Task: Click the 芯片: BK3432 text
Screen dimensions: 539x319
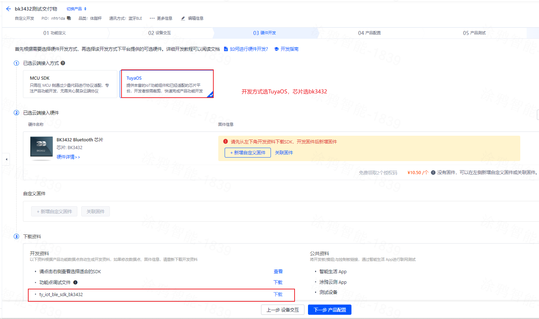Action: click(x=70, y=148)
